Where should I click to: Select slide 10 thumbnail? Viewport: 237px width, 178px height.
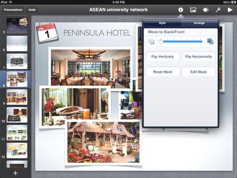tap(17, 115)
